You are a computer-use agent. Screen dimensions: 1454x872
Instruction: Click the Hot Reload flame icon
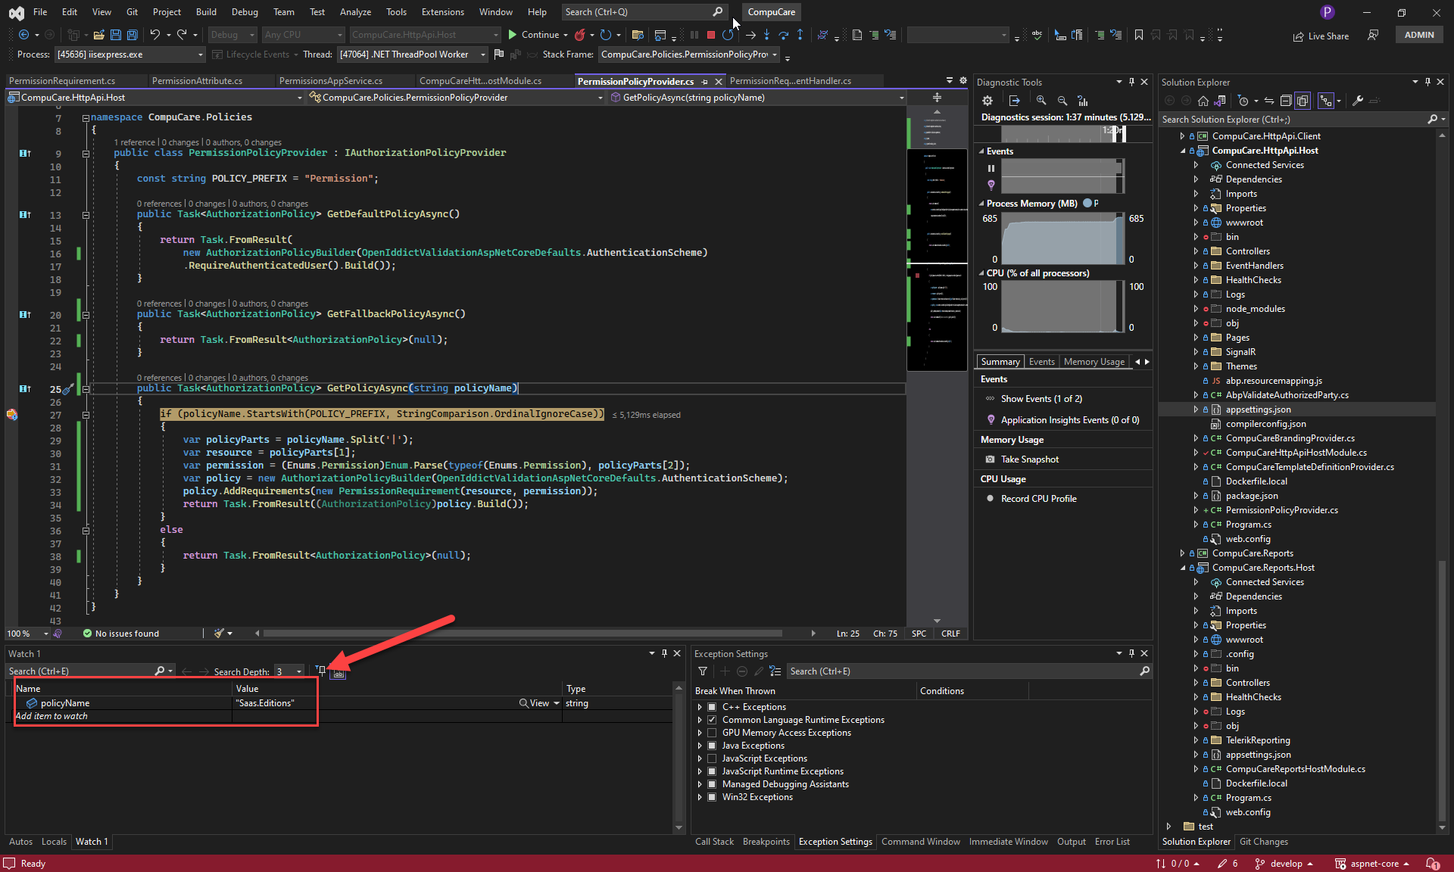(x=579, y=35)
